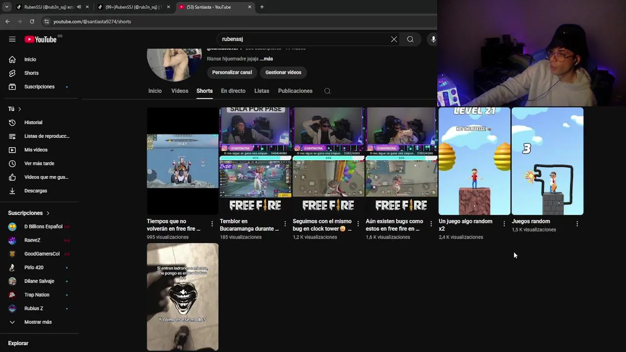Open options for Tiempos que no volverán video
Screen dimensions: 626x352
[212, 224]
